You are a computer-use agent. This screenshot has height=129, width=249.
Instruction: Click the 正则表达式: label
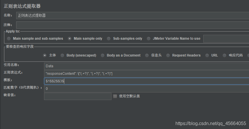[13, 72]
